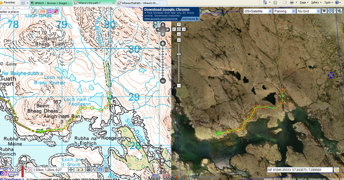
Task: Click the OS map pan compass control
Action: 162,30
